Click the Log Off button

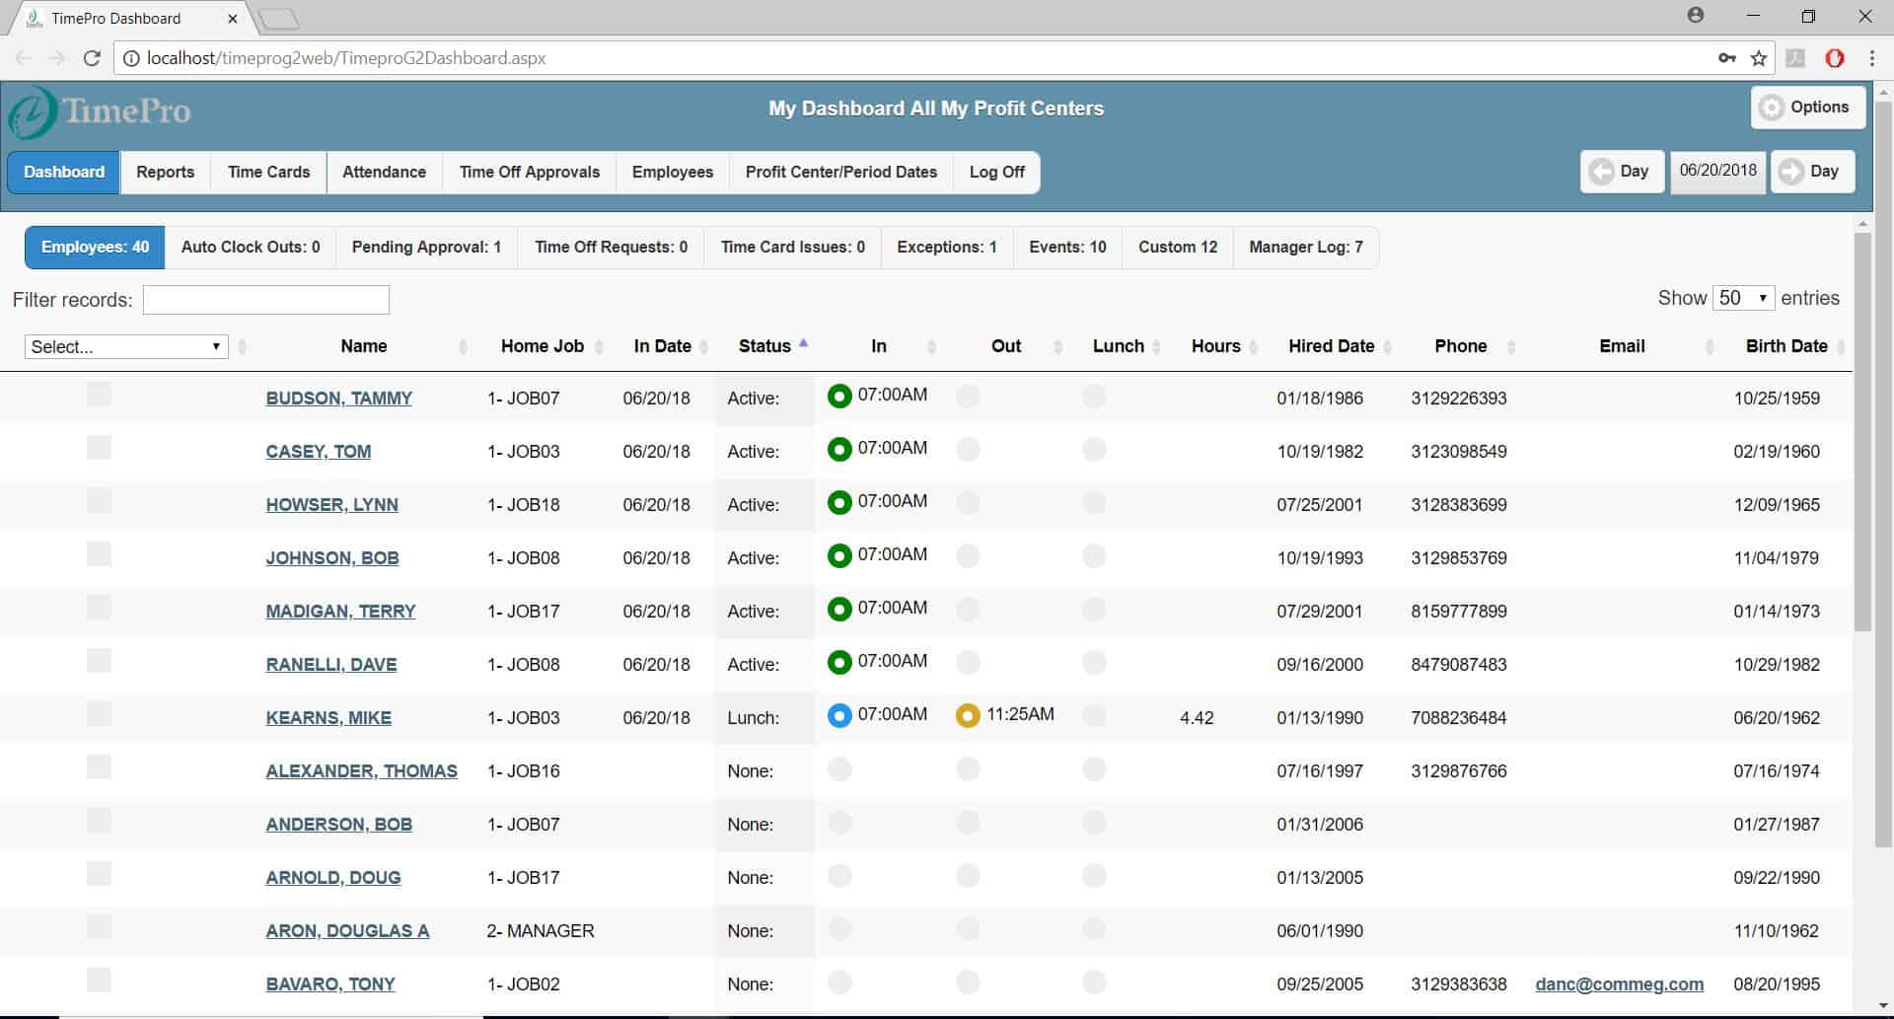pos(996,172)
